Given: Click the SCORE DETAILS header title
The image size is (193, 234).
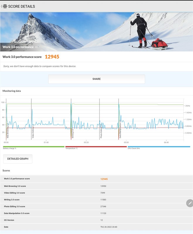Looking at the screenshot, I should pos(22,6).
